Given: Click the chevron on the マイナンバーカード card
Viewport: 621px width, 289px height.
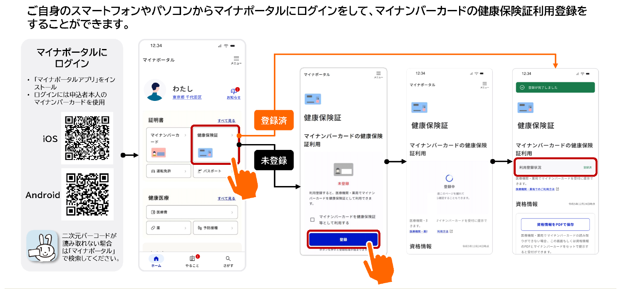Looking at the screenshot, I should pyautogui.click(x=185, y=135).
